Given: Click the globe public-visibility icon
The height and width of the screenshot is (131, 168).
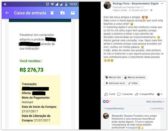Looking at the screenshot, I should click(x=151, y=10).
